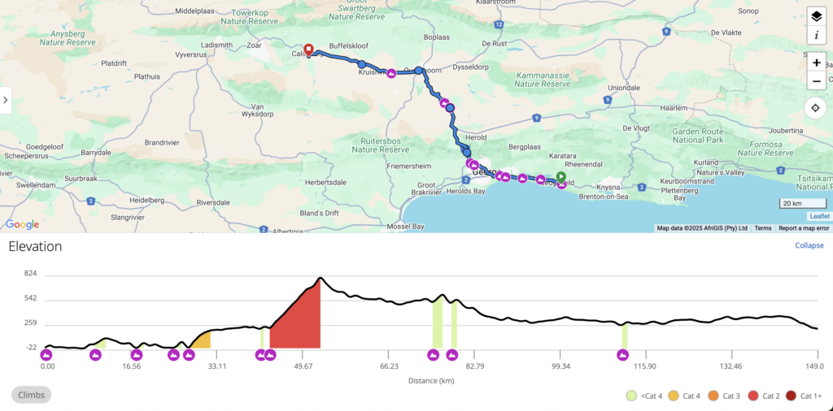833x411 pixels.
Task: Click the first climb marker at 0.00 km
Action: coord(46,355)
